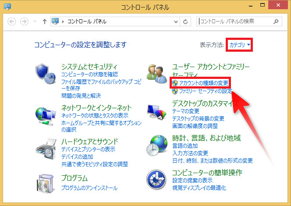Click the globe and clock icon
Viewport: 291px width, 206px height.
point(157,146)
